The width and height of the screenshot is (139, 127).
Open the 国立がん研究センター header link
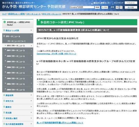(102, 3)
